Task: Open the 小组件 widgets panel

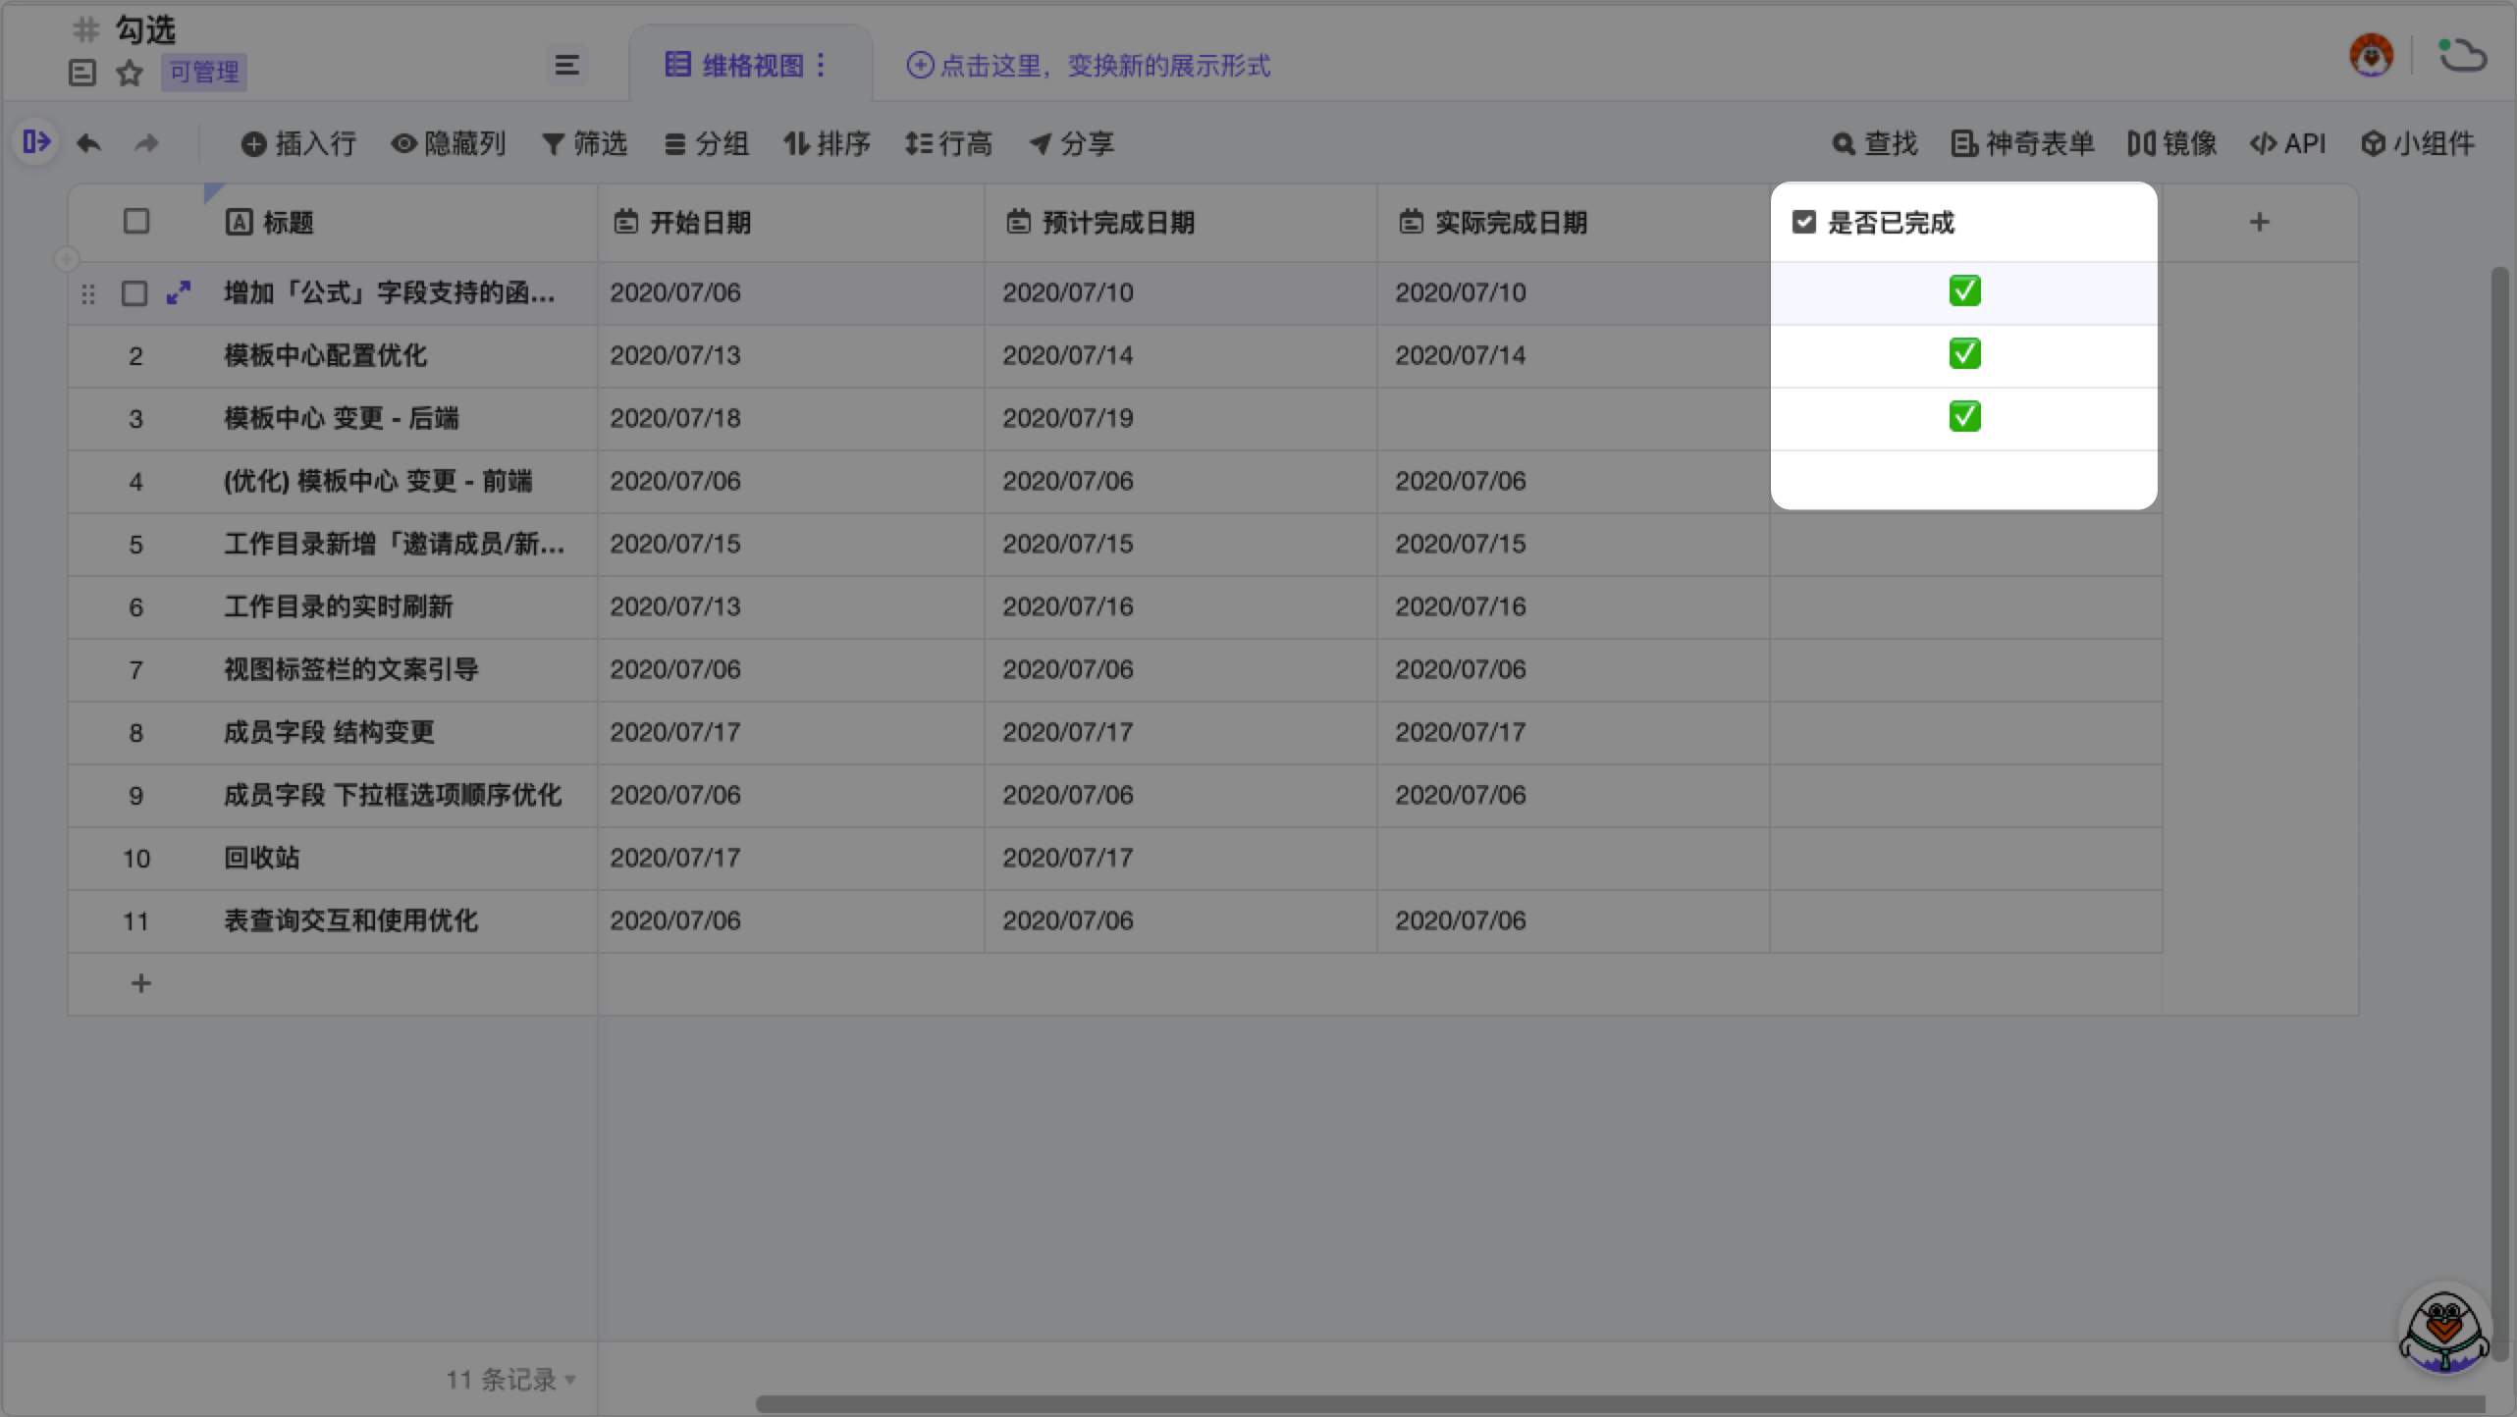Action: tap(2417, 143)
